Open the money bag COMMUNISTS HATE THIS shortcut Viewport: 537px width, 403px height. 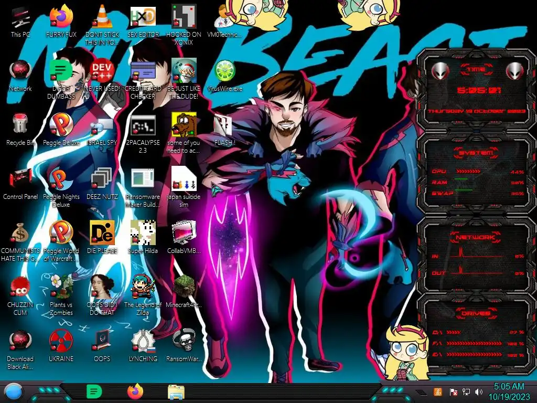[x=20, y=241]
